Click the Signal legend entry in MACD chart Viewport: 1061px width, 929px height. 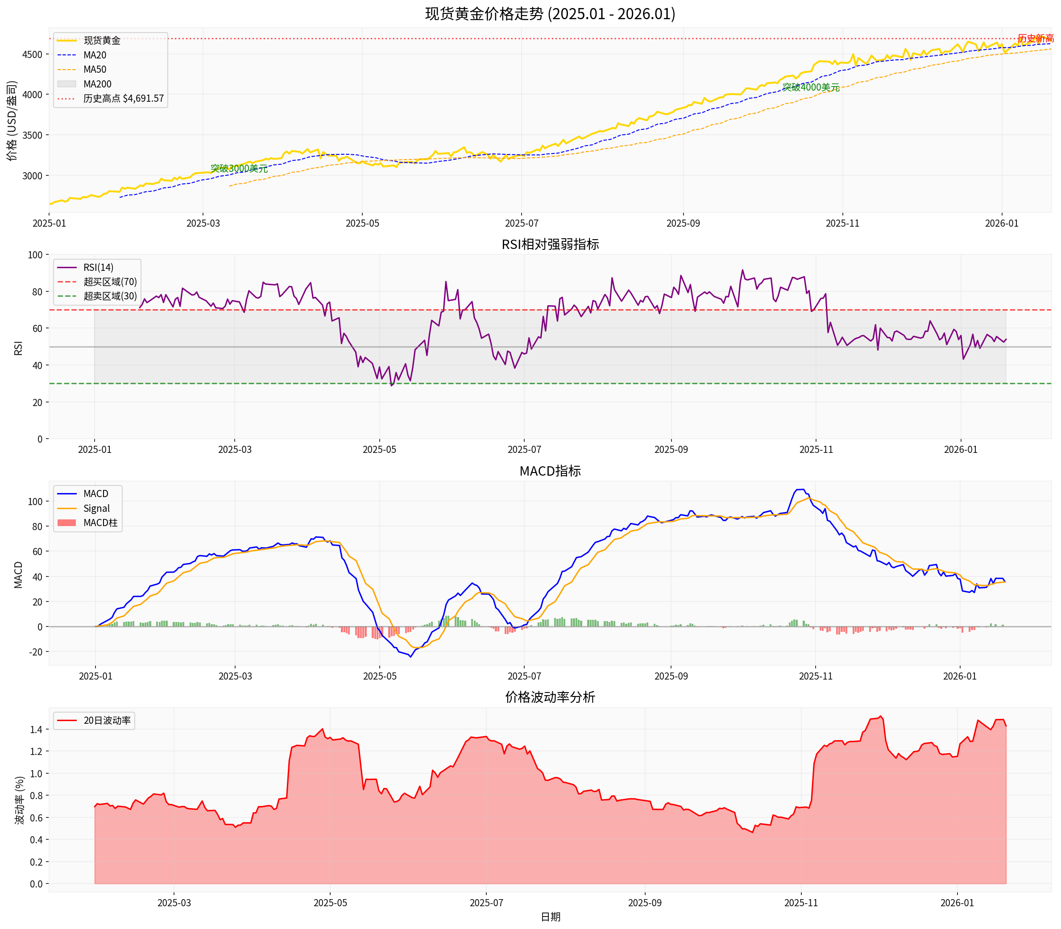[x=96, y=509]
